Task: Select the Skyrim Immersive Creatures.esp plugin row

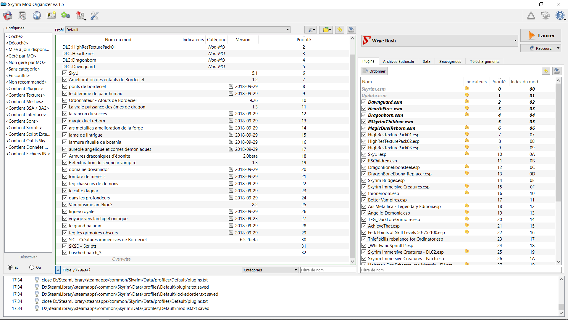Action: [458, 187]
